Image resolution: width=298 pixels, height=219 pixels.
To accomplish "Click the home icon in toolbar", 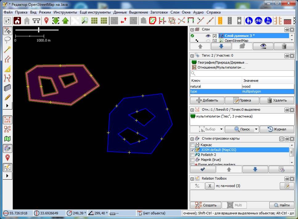I will [17, 21].
